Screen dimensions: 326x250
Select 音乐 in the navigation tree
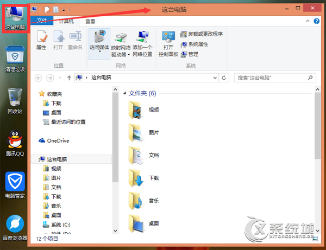52,206
